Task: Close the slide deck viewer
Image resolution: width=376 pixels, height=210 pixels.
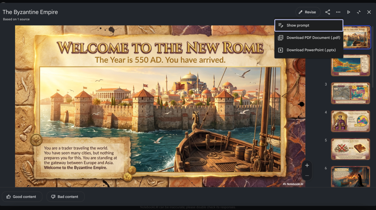Action: pos(369,12)
